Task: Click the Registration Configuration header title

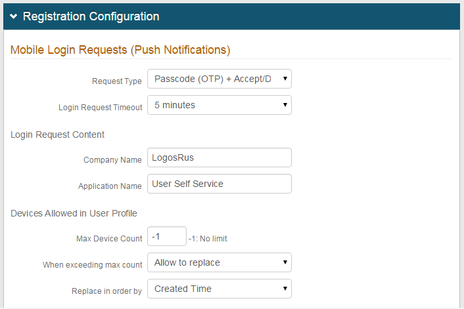Action: pos(91,16)
